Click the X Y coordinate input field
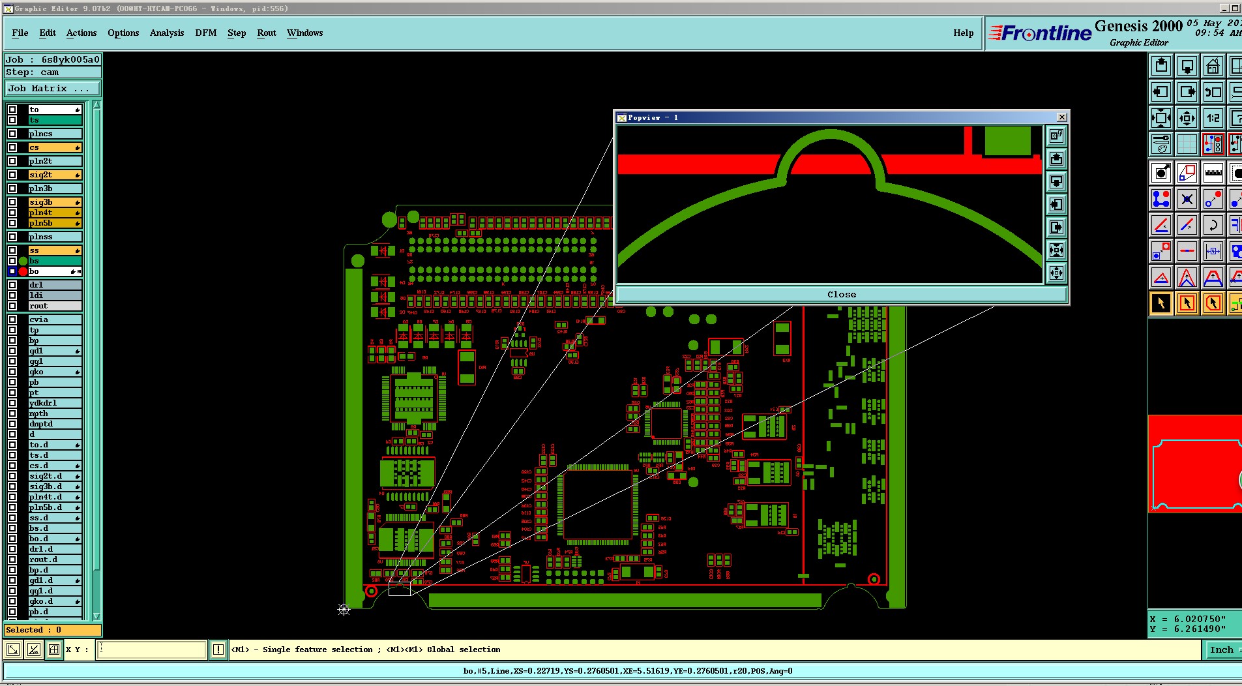Image resolution: width=1242 pixels, height=686 pixels. pyautogui.click(x=152, y=649)
